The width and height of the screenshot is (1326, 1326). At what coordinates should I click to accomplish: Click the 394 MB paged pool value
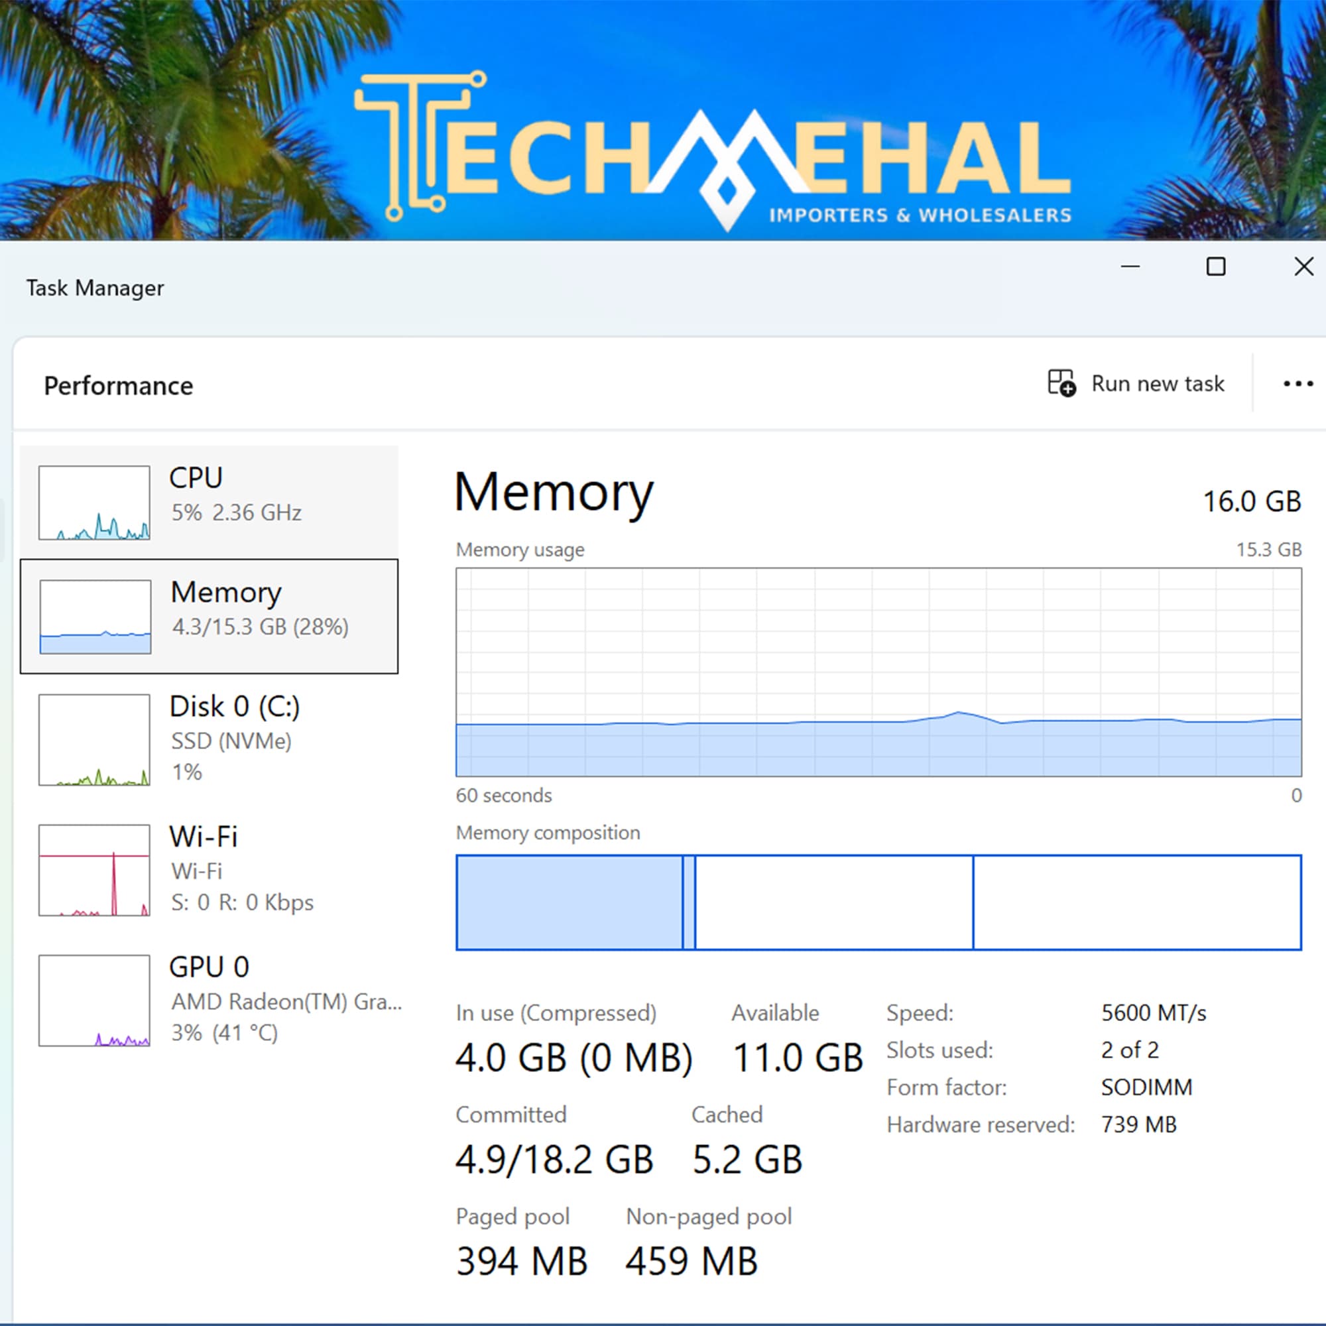click(x=522, y=1262)
